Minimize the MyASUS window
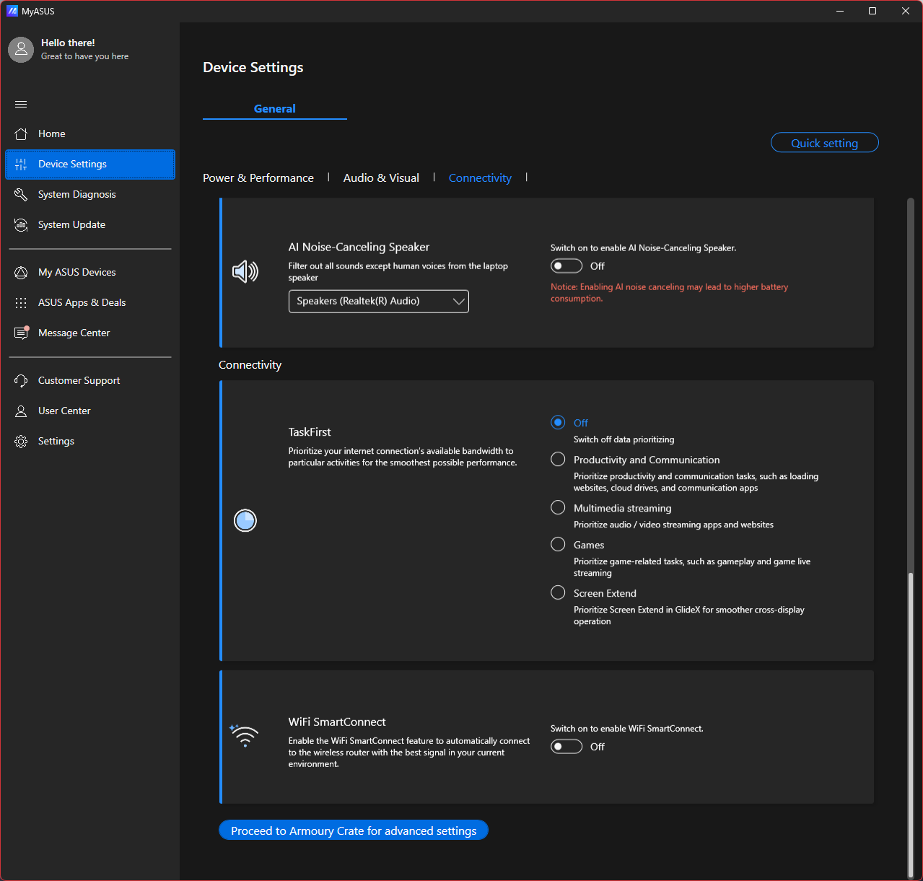Viewport: 923px width, 881px height. [x=841, y=11]
